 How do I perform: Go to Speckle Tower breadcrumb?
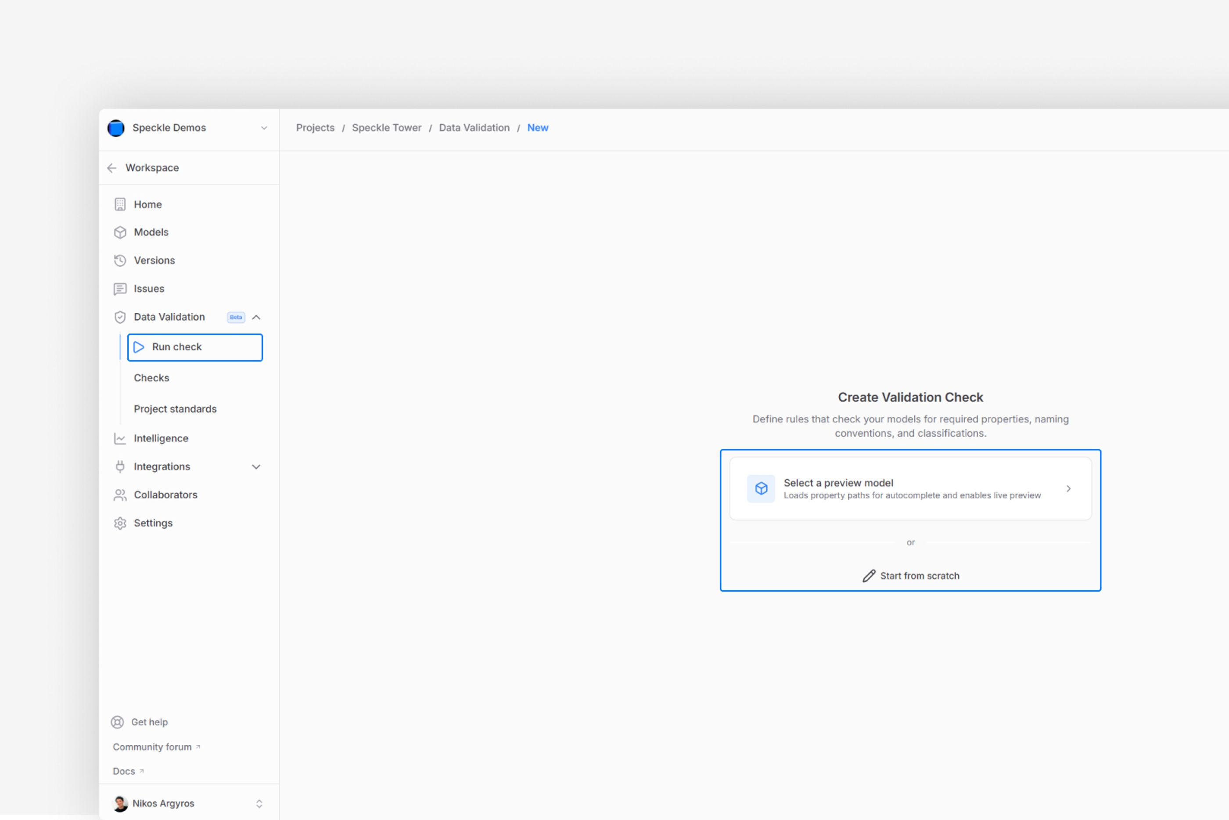tap(387, 128)
